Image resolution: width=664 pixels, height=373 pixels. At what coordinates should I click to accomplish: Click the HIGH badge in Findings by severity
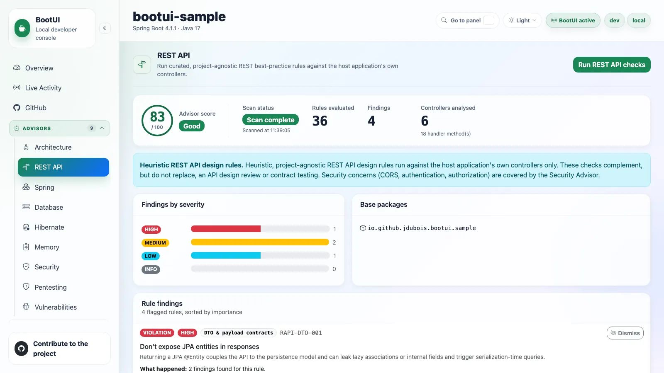[151, 230]
